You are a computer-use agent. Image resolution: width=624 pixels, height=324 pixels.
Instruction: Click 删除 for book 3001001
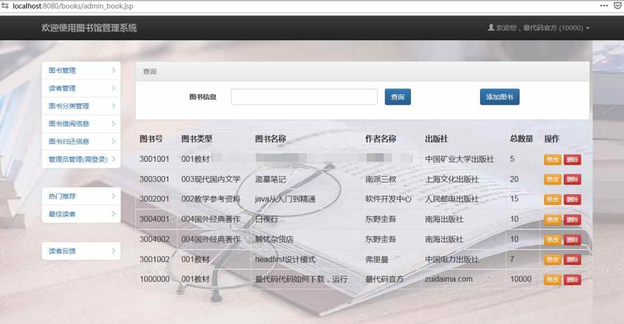click(x=572, y=160)
